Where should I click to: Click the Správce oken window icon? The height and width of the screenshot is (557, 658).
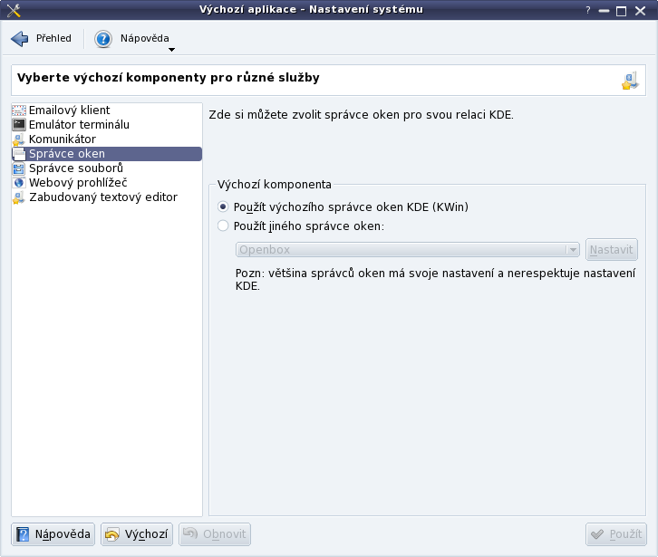[x=19, y=154]
